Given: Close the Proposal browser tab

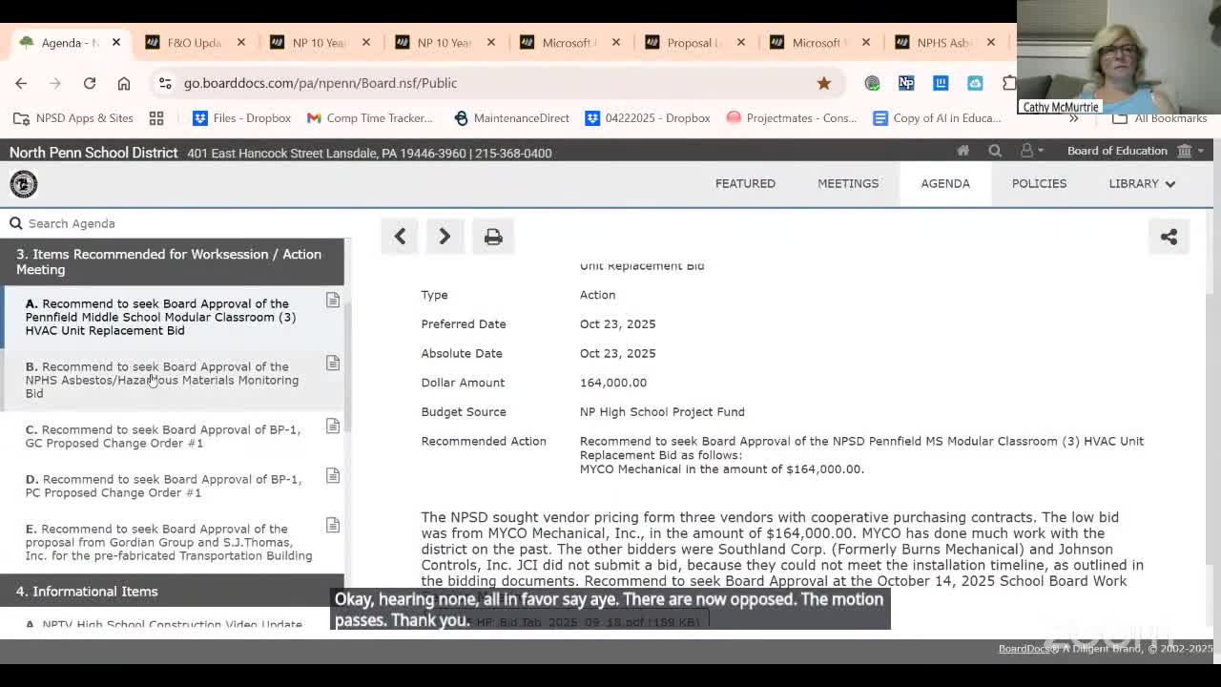Looking at the screenshot, I should click(741, 43).
